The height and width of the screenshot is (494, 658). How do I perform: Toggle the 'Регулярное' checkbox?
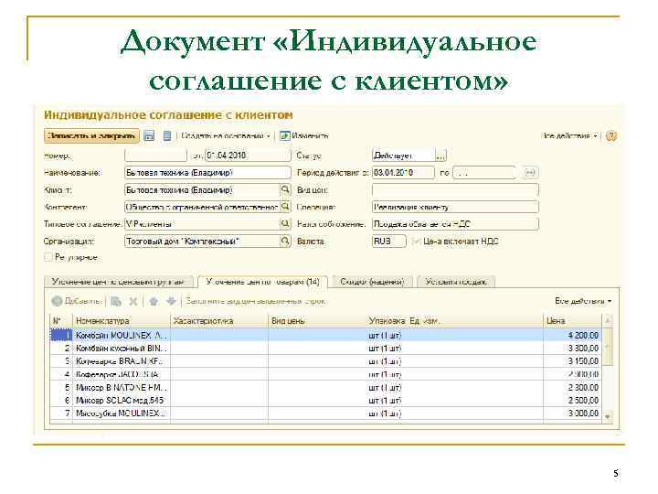tap(48, 257)
